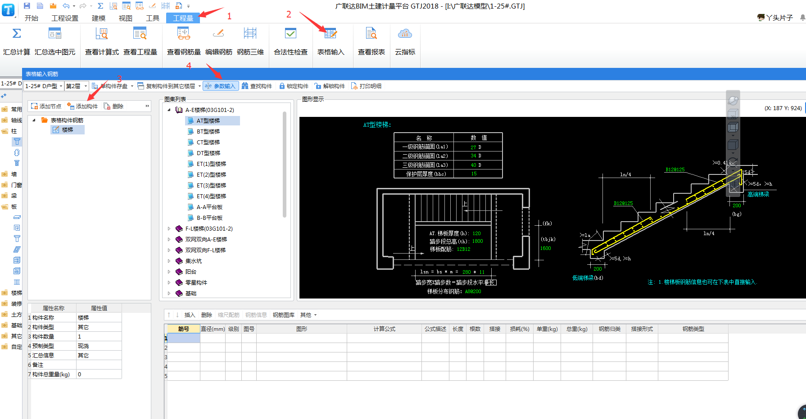
Task: Click the solid cube display icon
Action: coord(733,145)
